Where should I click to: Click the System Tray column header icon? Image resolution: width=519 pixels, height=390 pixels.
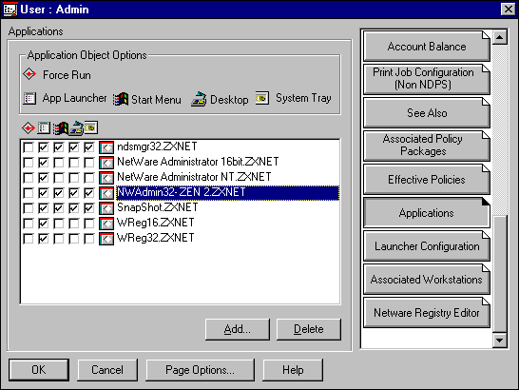(x=91, y=127)
